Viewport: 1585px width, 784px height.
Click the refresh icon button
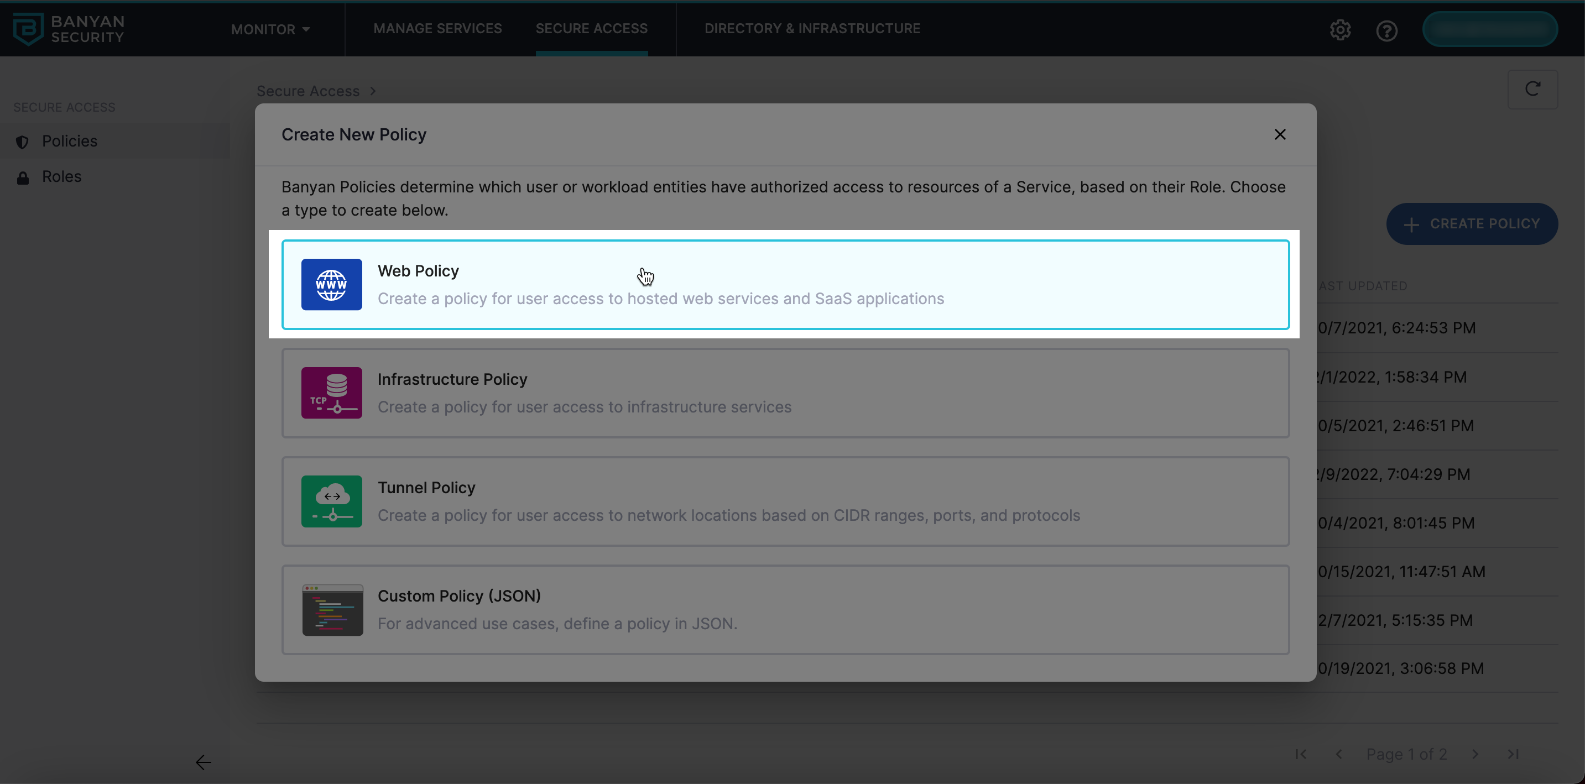(1532, 89)
